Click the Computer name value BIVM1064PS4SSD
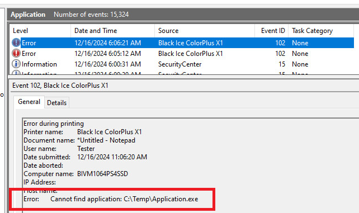This screenshot has width=359, height=213. 102,174
